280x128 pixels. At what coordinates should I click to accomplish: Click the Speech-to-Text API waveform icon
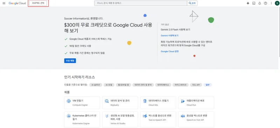(183, 116)
